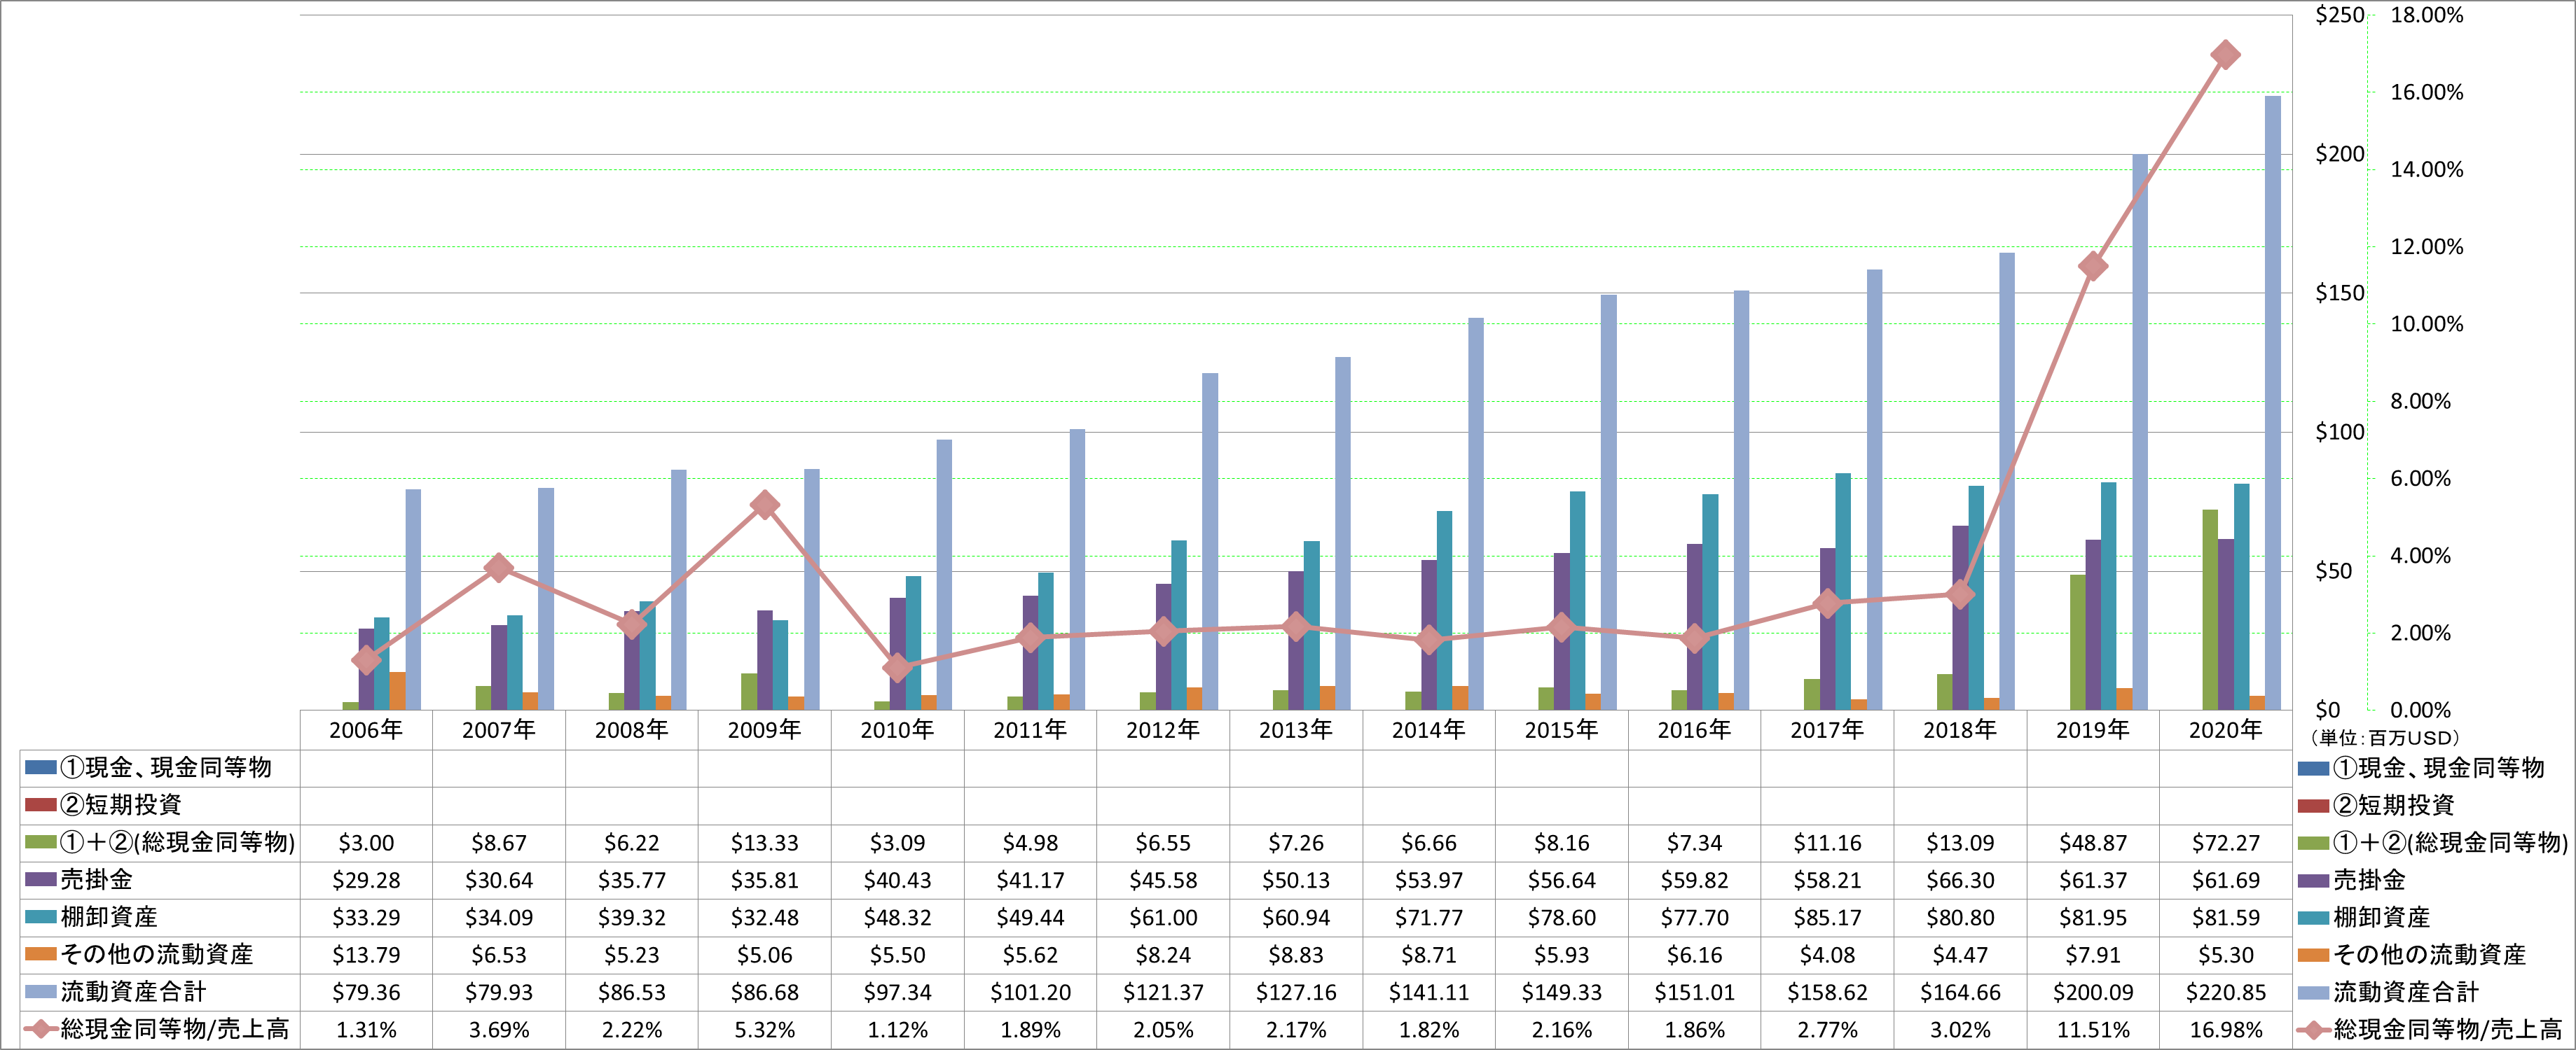Click the 2006年 cash equivalents value $3.00
2576x1050 pixels.
click(x=366, y=843)
